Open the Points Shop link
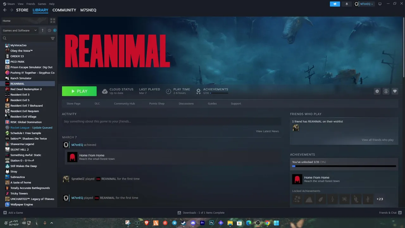 [x=157, y=104]
